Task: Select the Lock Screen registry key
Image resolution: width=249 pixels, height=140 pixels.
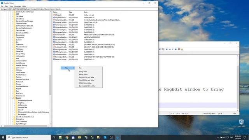Action: point(20,68)
